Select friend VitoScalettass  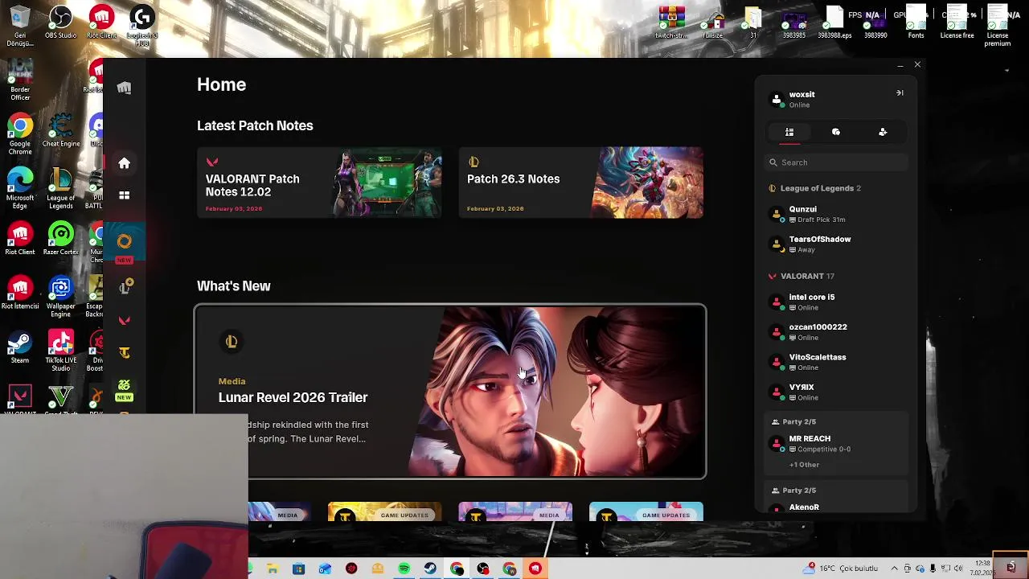[837, 362]
